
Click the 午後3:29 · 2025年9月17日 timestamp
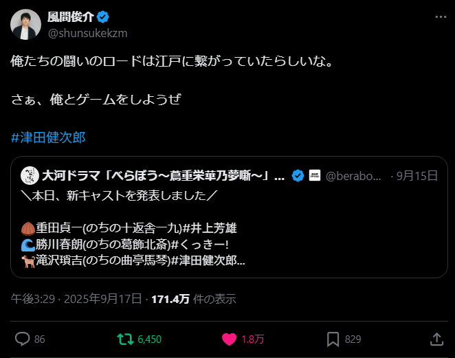coord(76,299)
